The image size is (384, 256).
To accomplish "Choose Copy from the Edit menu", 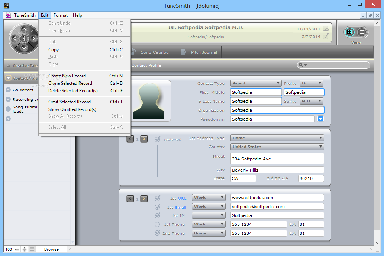I will point(84,50).
